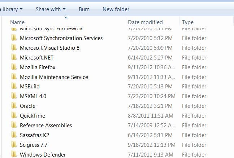Click the Burn toolbar button
The width and height of the screenshot is (234, 158).
click(84, 9)
